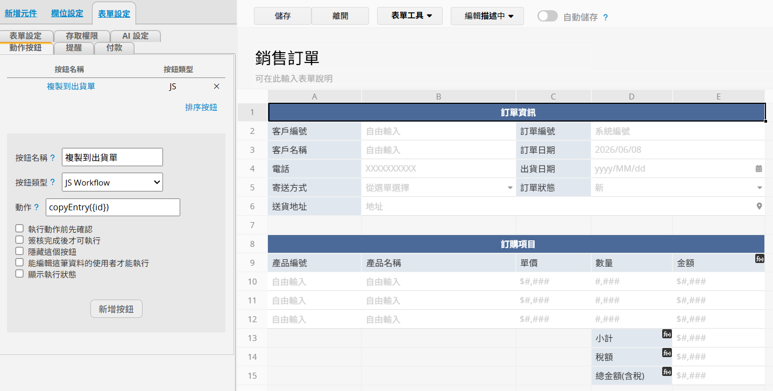This screenshot has height=391, width=773.
Task: Click the formula icon on 總金額(含稅) cell
Action: [667, 372]
